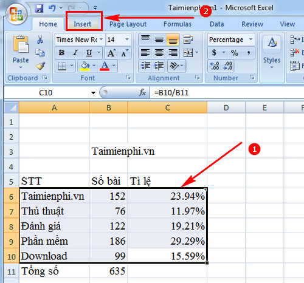304x283 pixels.
Task: Select row 11 header
Action: (12, 271)
